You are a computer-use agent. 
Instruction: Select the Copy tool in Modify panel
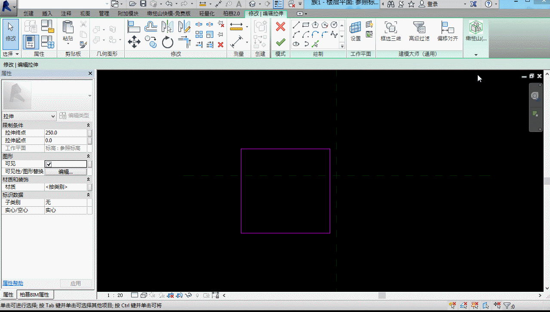tap(151, 42)
